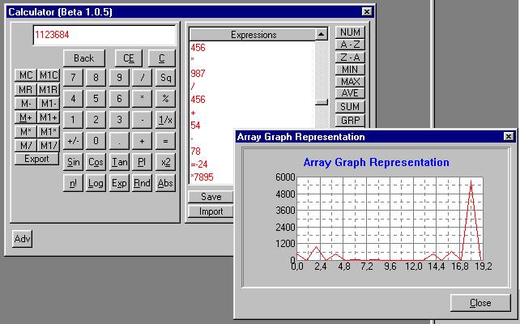Image resolution: width=520 pixels, height=324 pixels.
Task: Click the digit 9 button
Action: (x=119, y=78)
